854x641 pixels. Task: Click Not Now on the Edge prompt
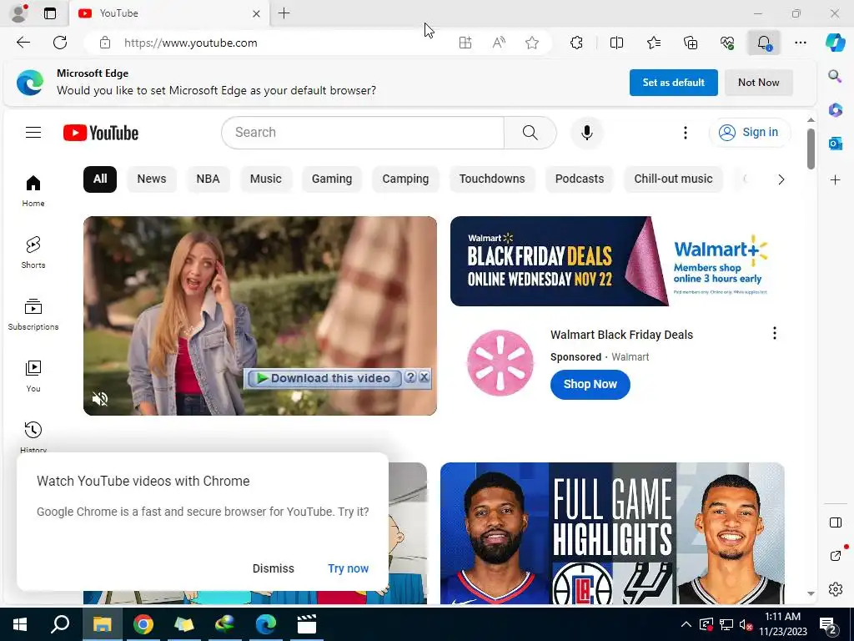pyautogui.click(x=758, y=83)
